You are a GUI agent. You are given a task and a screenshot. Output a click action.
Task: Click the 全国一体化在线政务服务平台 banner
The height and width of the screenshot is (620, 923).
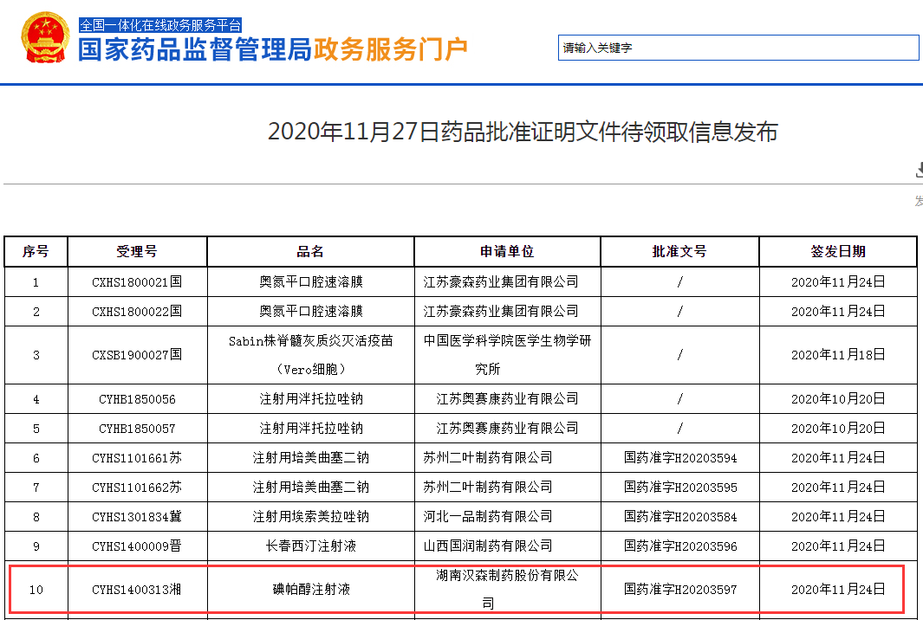(x=160, y=25)
